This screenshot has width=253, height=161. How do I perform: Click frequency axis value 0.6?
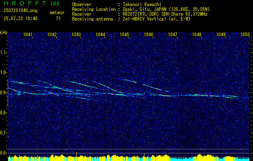[x=3, y=153]
